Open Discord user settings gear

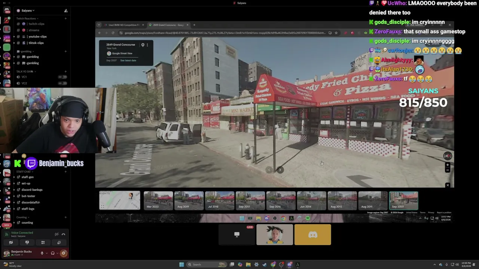(63, 253)
